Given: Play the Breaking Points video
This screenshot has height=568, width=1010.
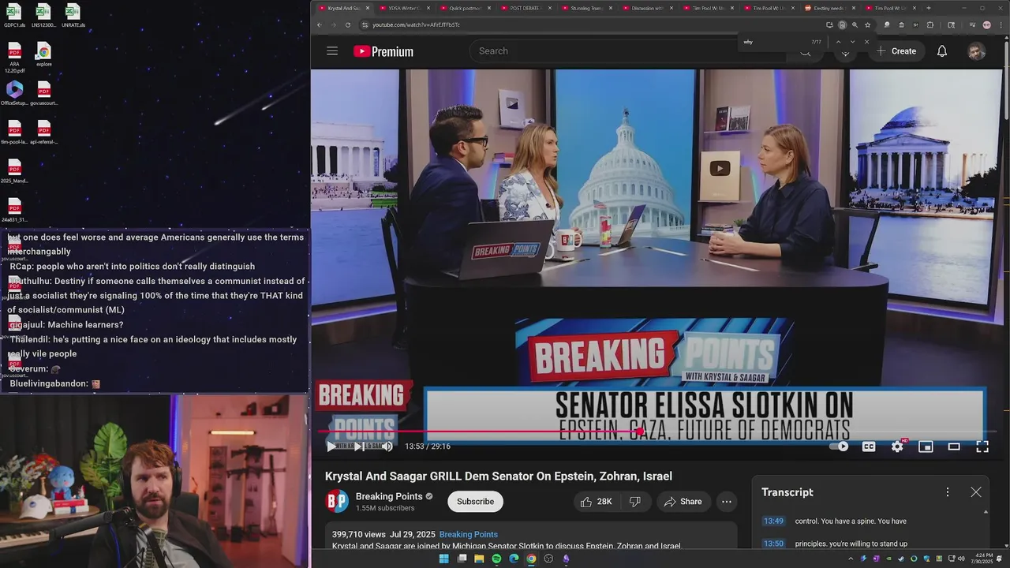Looking at the screenshot, I should click(x=331, y=447).
